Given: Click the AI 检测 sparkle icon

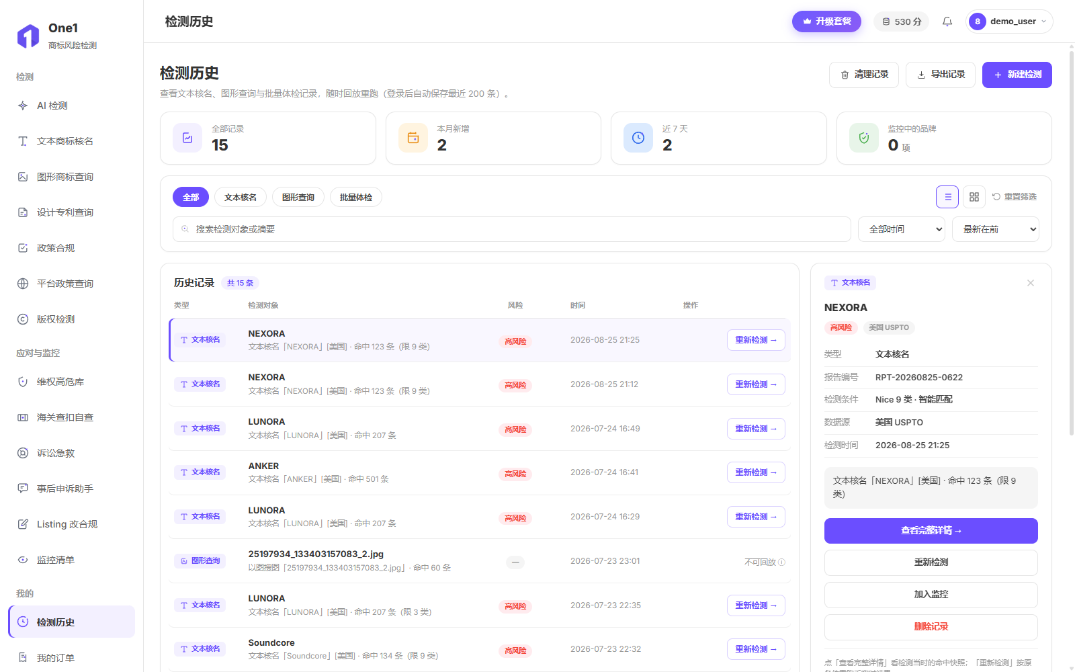Looking at the screenshot, I should point(23,106).
